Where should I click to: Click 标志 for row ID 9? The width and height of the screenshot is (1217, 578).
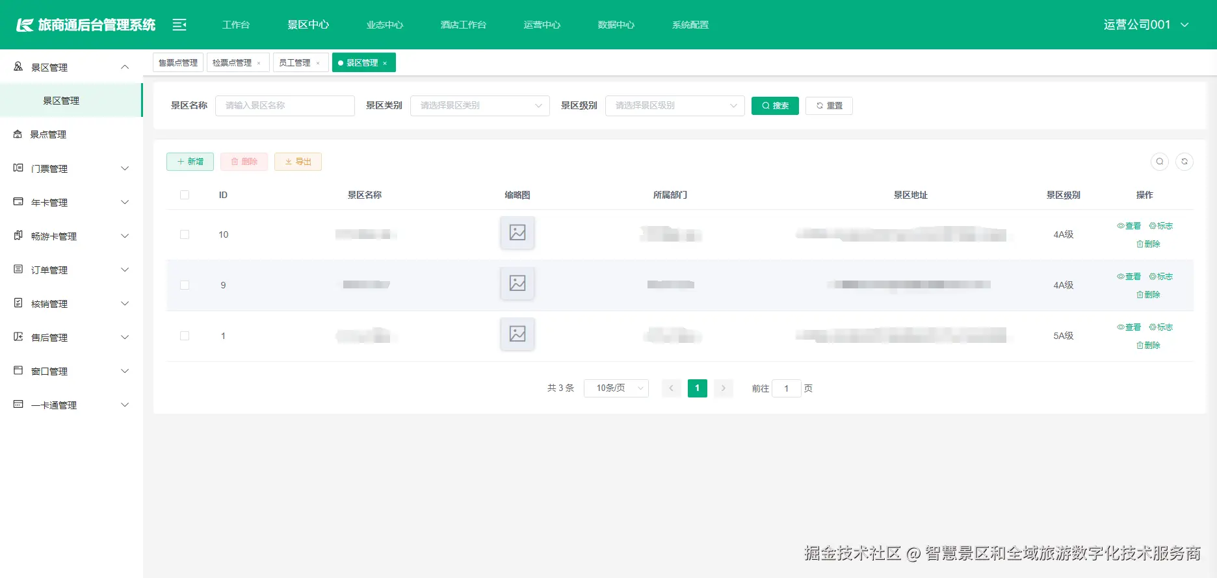1161,277
